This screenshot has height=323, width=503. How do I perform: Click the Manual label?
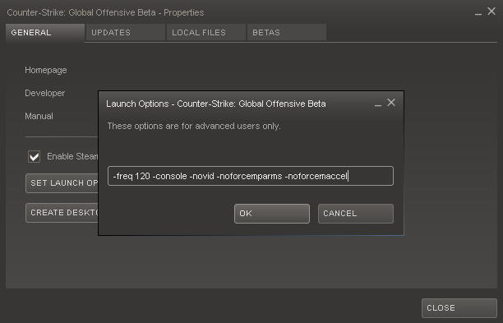click(39, 116)
